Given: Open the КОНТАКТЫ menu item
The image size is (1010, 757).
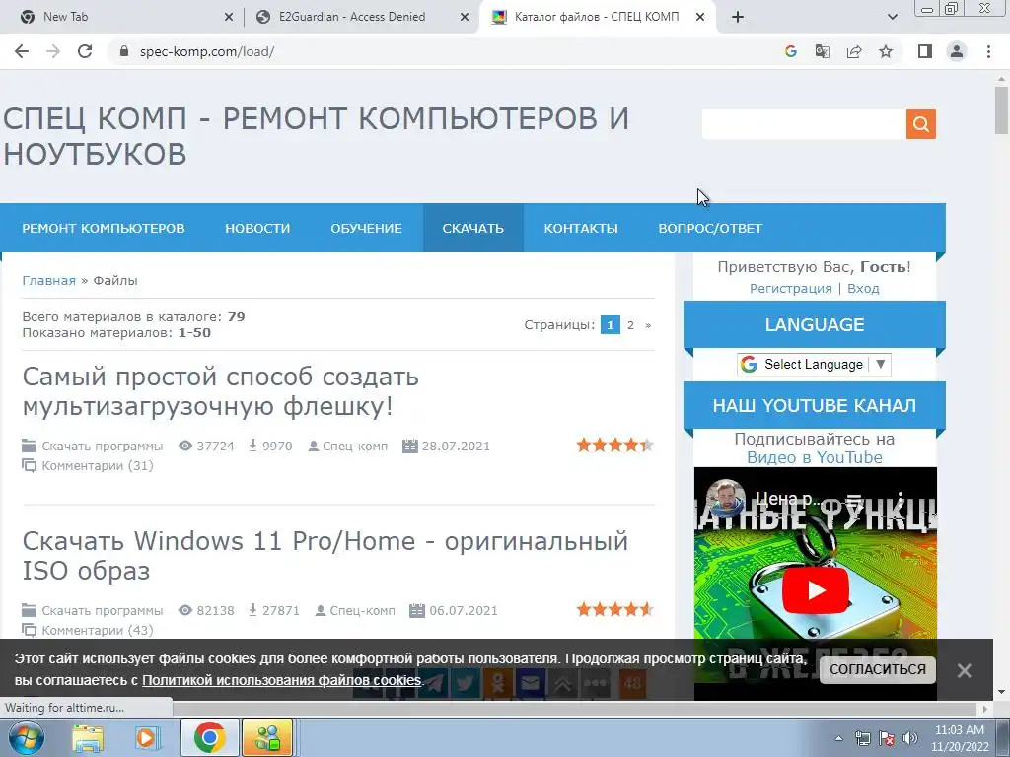Looking at the screenshot, I should [x=581, y=228].
